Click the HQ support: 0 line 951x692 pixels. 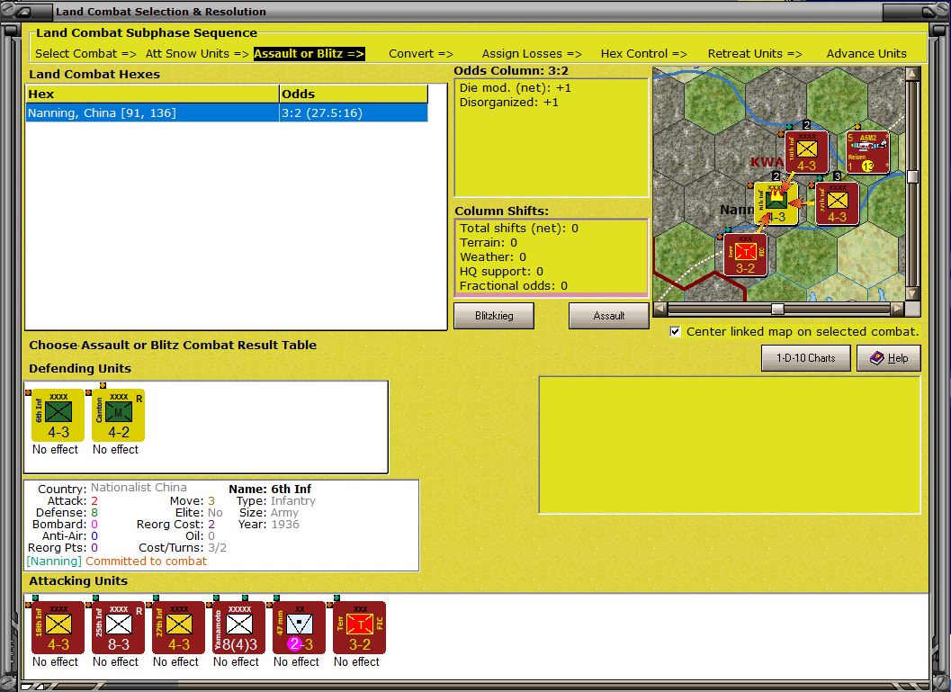[501, 272]
